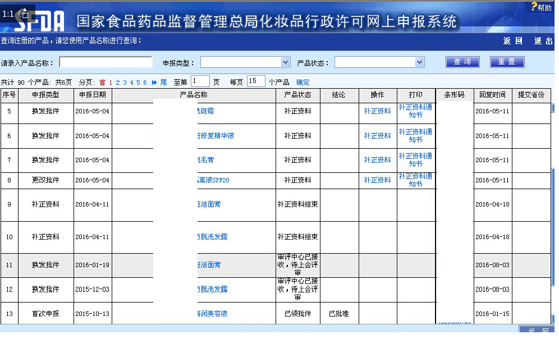Go to last page via 尾
559x339 pixels.
163,83
